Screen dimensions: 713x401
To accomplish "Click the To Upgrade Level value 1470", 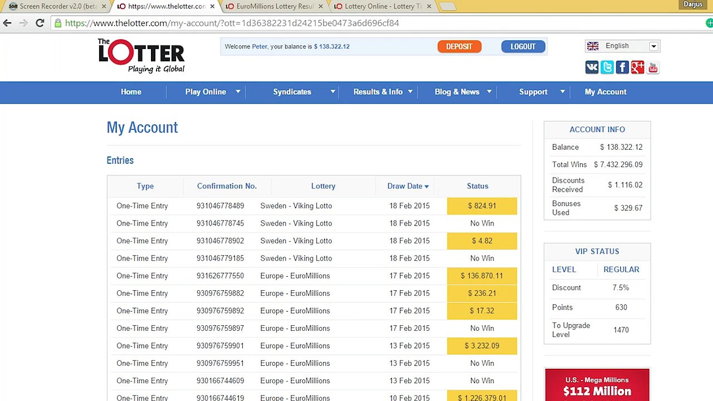I will tap(621, 330).
